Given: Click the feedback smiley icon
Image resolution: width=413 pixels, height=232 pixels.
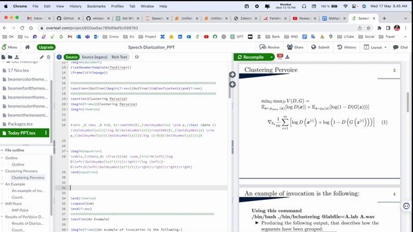Looking at the screenshot, I should point(406,206).
